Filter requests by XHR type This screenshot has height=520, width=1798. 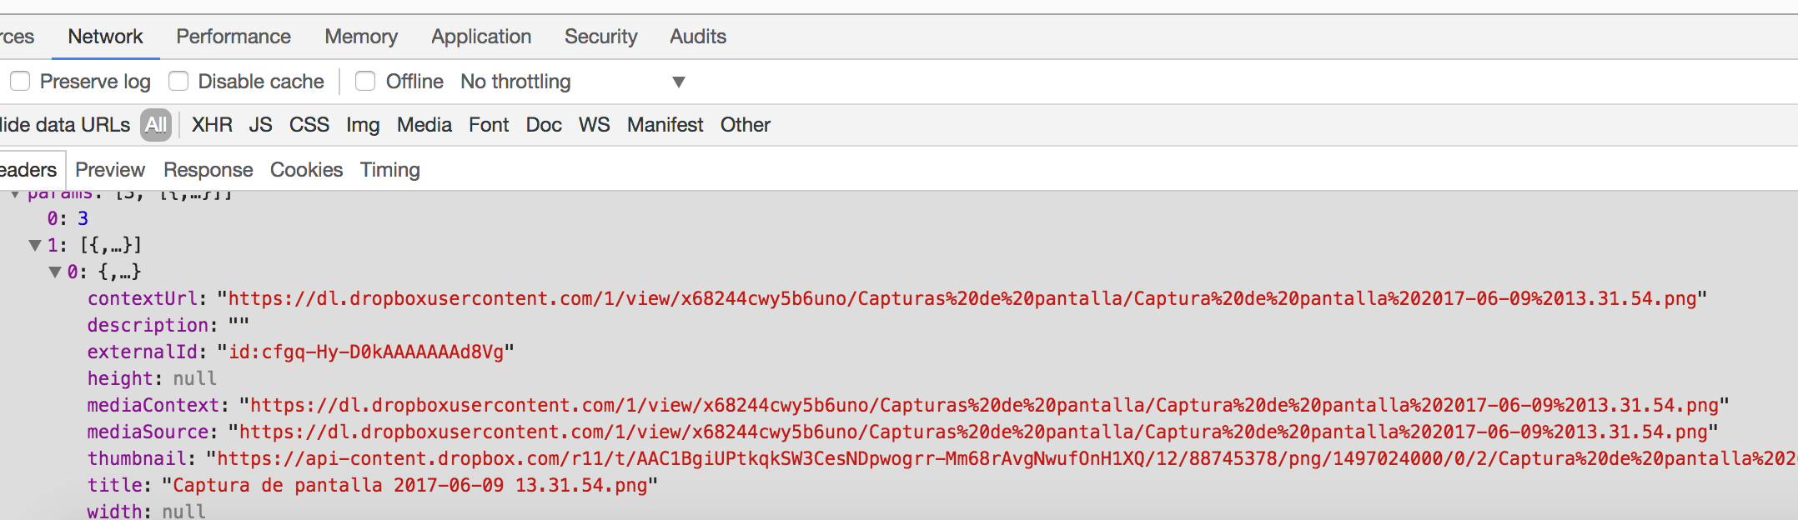(x=212, y=125)
